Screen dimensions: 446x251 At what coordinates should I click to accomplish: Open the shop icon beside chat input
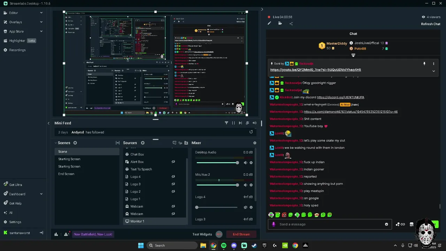412,224
